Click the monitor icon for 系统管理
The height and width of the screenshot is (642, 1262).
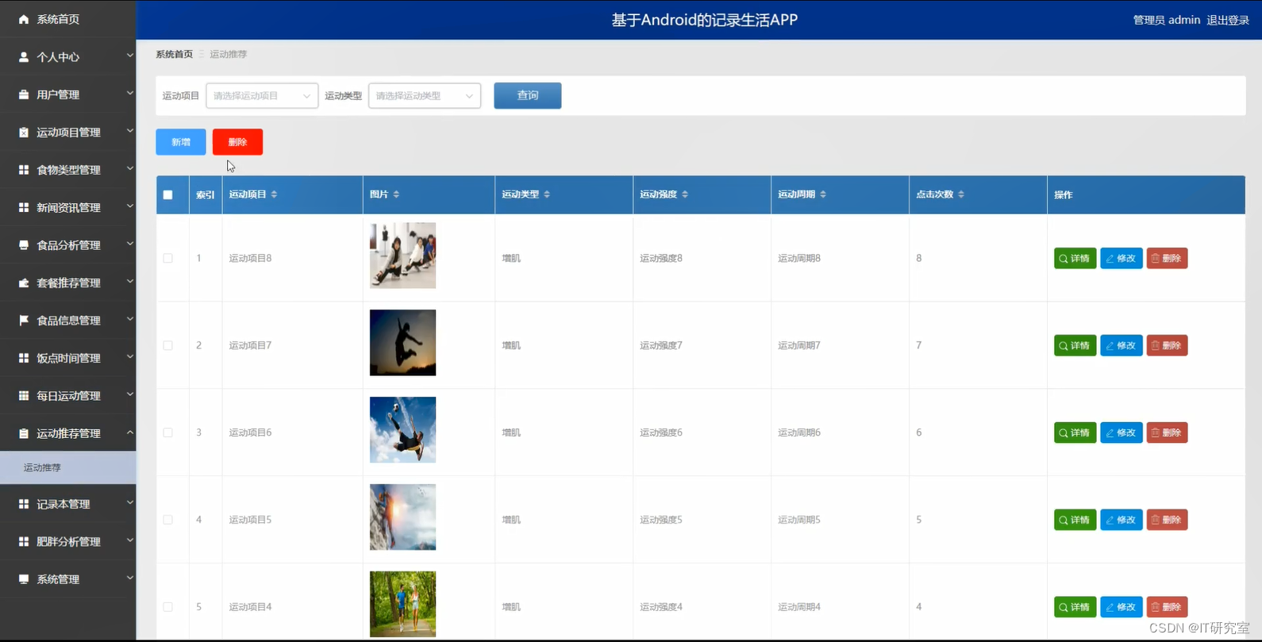pyautogui.click(x=24, y=579)
